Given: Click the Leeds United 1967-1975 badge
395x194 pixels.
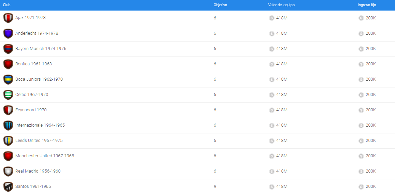Looking at the screenshot, I should (8, 141).
